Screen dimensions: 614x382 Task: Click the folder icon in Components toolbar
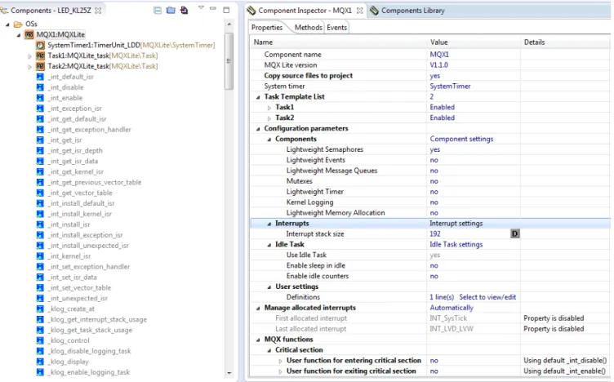(171, 10)
